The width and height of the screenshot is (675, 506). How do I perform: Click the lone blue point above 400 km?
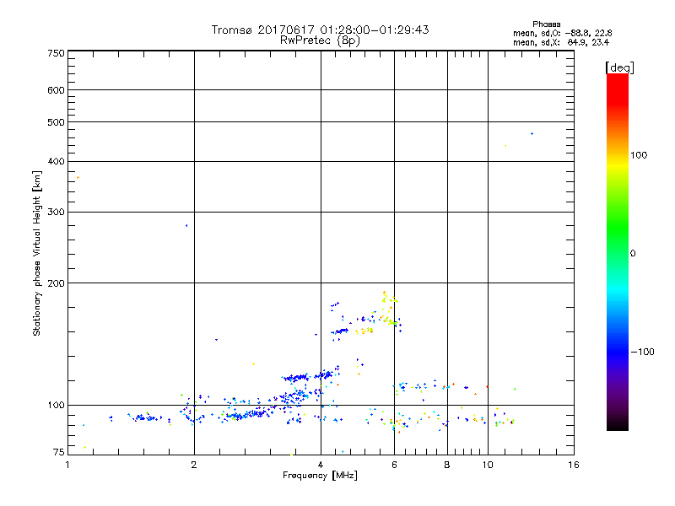coord(532,134)
